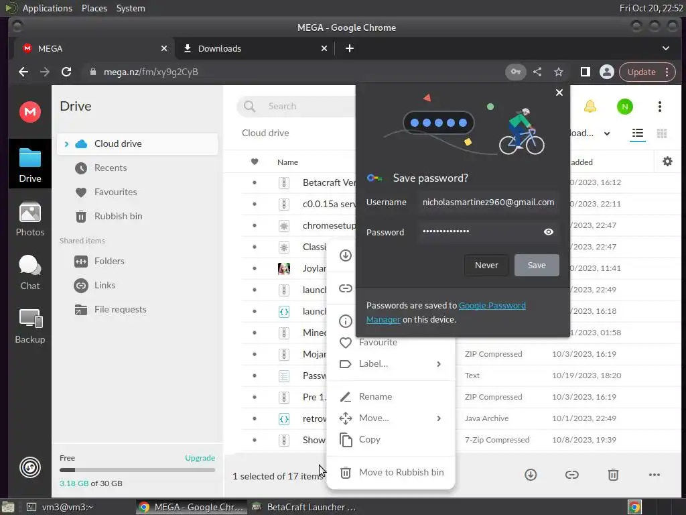
Task: Open the MEGA three-dot main menu
Action: (x=660, y=107)
